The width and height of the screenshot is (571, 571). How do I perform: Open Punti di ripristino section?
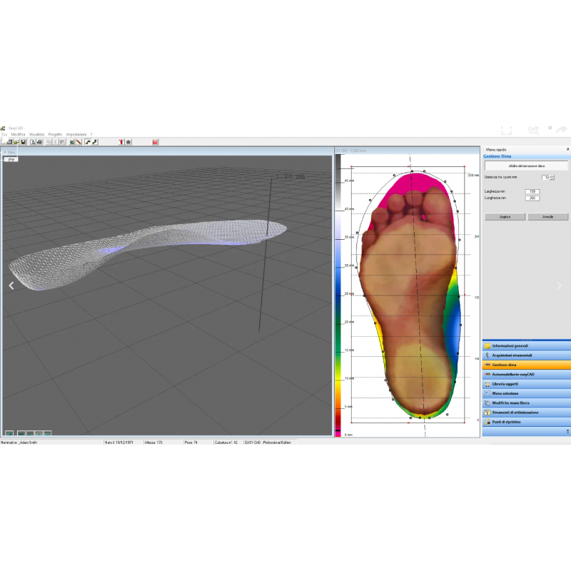527,422
